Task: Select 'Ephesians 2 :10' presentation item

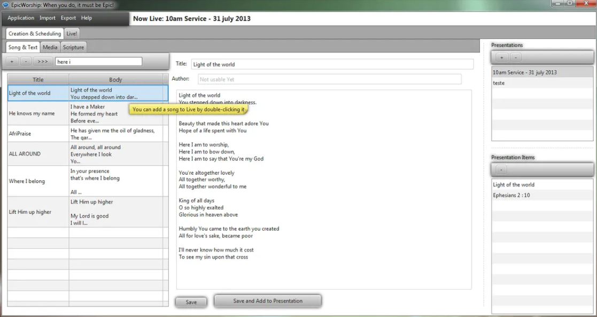Action: (542, 196)
